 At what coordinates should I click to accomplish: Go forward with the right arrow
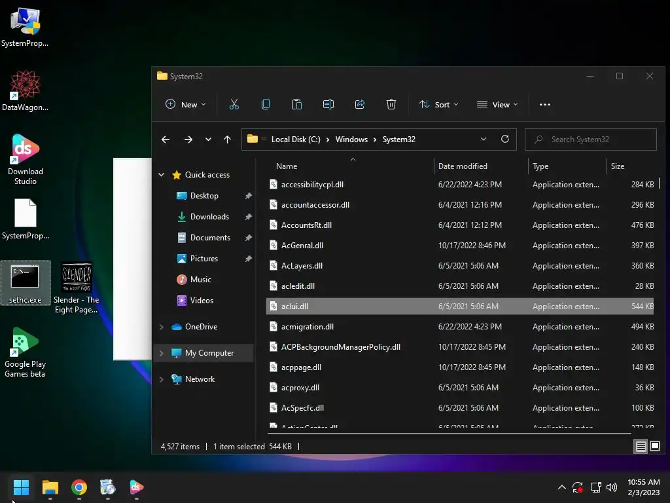coord(188,140)
